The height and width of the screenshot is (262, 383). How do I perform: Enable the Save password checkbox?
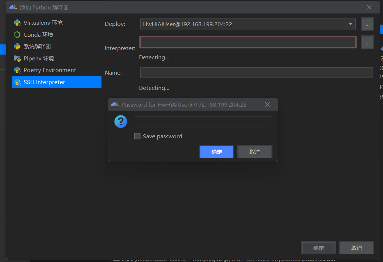point(137,136)
